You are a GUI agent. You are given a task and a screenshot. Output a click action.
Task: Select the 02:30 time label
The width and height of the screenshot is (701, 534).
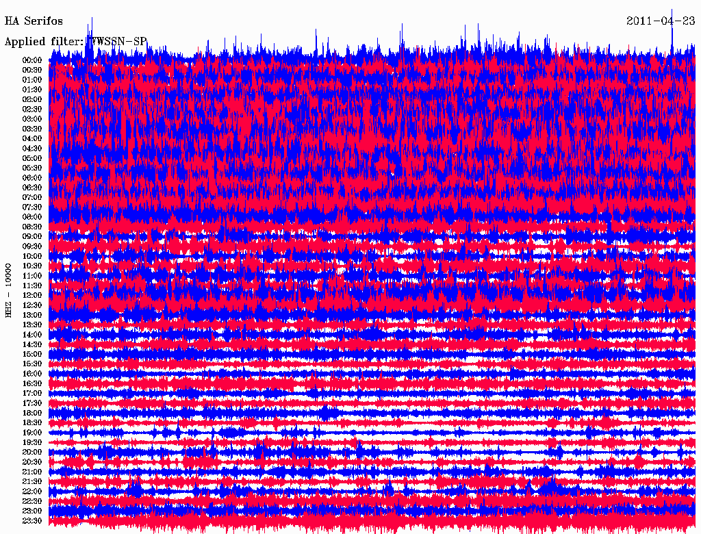[32, 109]
